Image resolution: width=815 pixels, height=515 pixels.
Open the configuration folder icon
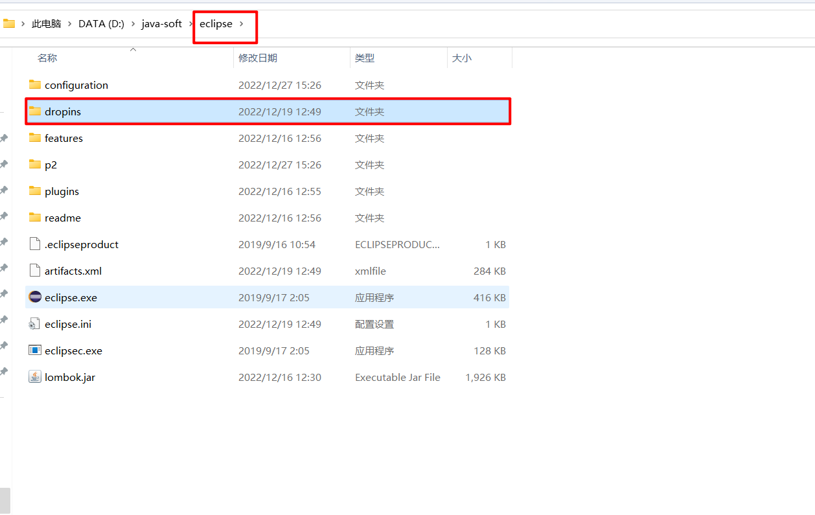(35, 85)
